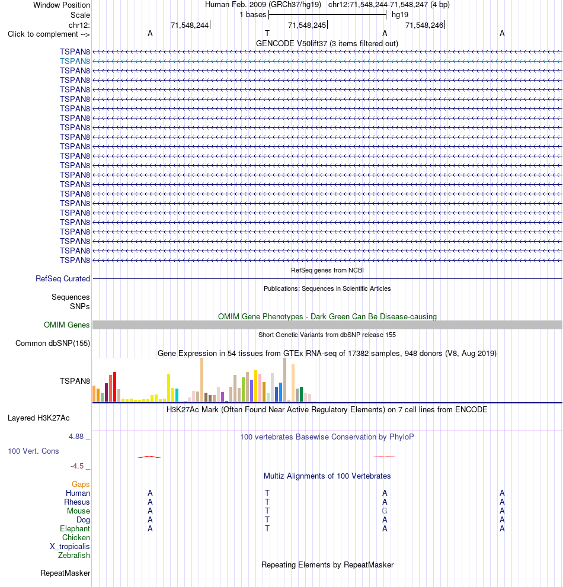Image resolution: width=563 pixels, height=587 pixels.
Task: Click the 4.88 PhyloP maximum value
Action: click(x=76, y=437)
